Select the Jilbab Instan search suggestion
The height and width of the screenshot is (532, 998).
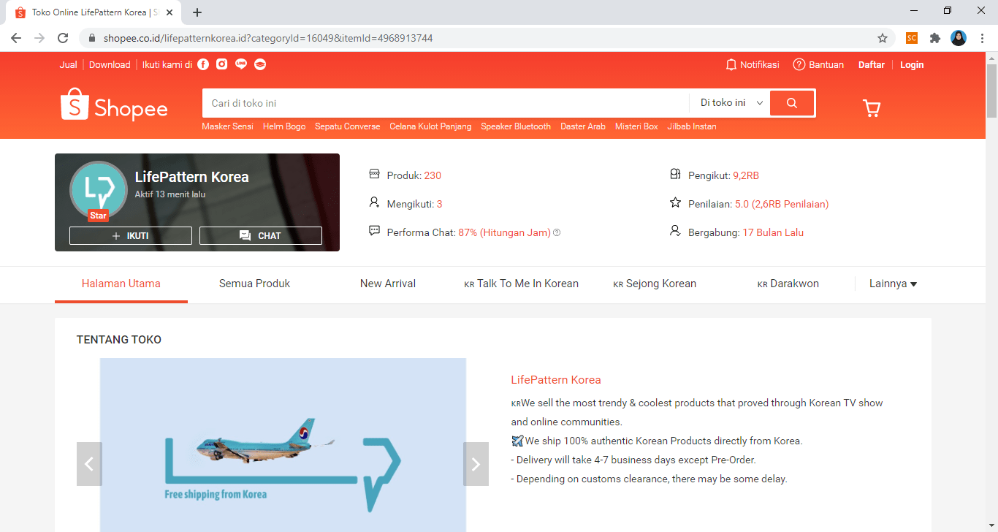692,126
